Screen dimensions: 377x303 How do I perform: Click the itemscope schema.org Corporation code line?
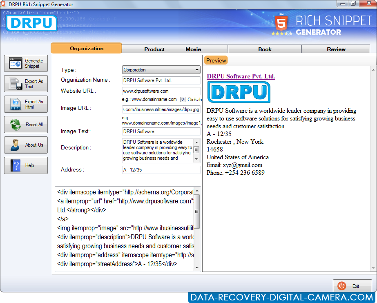(x=125, y=192)
